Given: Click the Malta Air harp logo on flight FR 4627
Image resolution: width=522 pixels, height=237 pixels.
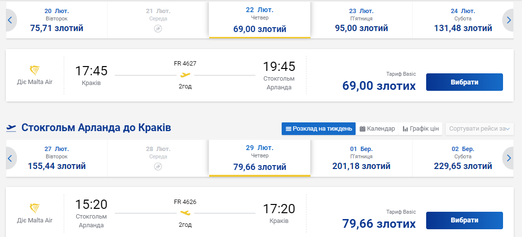Looking at the screenshot, I should tap(35, 69).
